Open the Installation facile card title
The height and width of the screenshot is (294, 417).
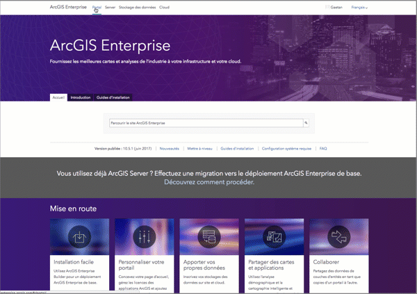(x=74, y=262)
